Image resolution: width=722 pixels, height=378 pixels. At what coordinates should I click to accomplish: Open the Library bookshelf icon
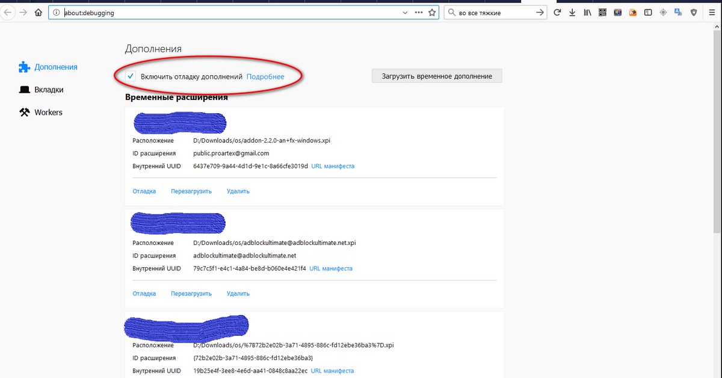[587, 13]
